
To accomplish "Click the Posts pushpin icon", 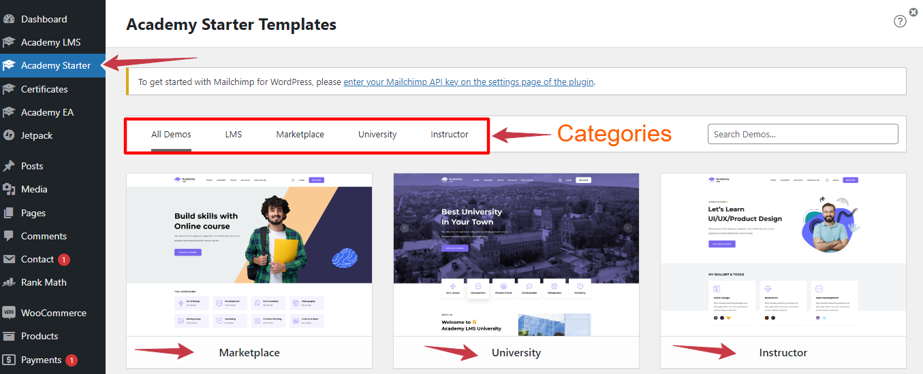I will [9, 166].
